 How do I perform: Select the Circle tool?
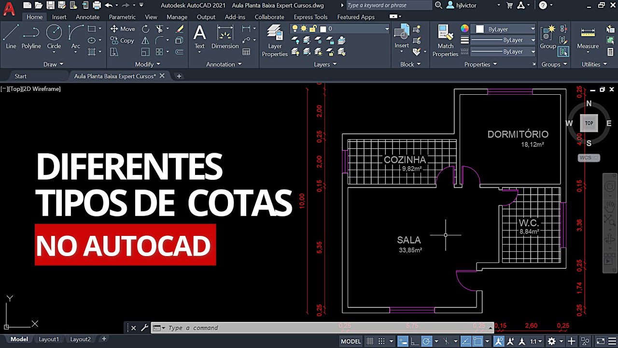[54, 37]
